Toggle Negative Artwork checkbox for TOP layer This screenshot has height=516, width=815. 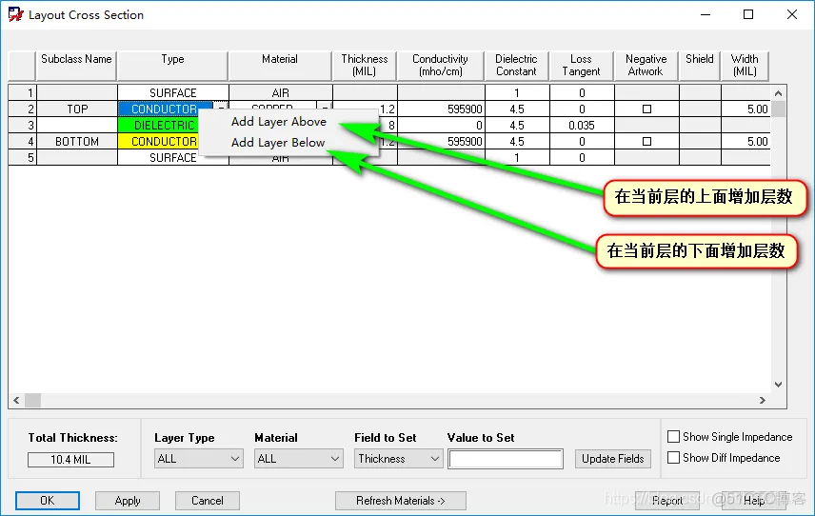[646, 109]
